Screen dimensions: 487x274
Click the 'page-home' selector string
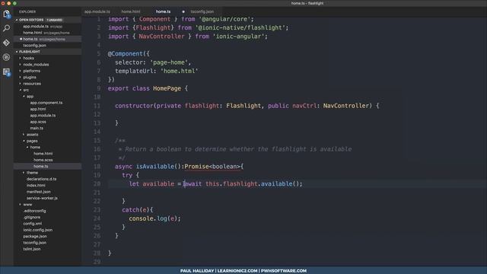click(x=169, y=62)
